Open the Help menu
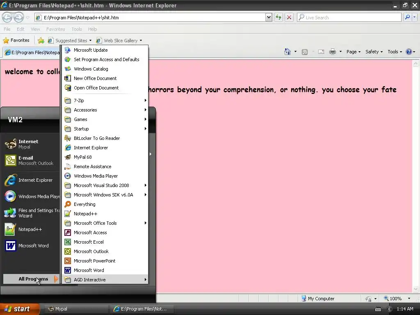 pos(92,29)
